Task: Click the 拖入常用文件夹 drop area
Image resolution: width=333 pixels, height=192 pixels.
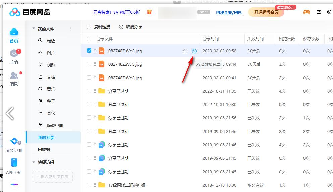Action: (x=53, y=176)
